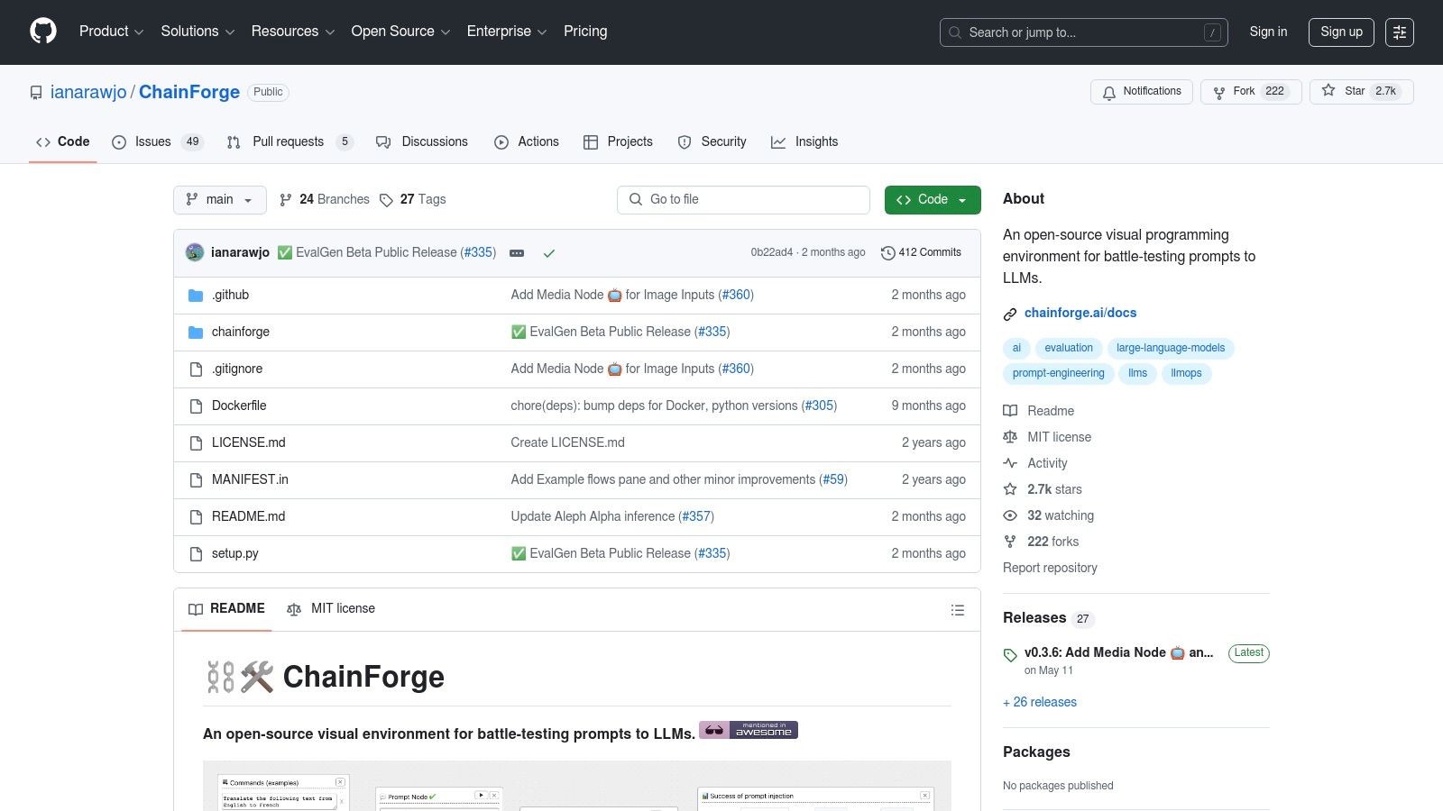Open the chainforge.ai/docs link

[1080, 314]
